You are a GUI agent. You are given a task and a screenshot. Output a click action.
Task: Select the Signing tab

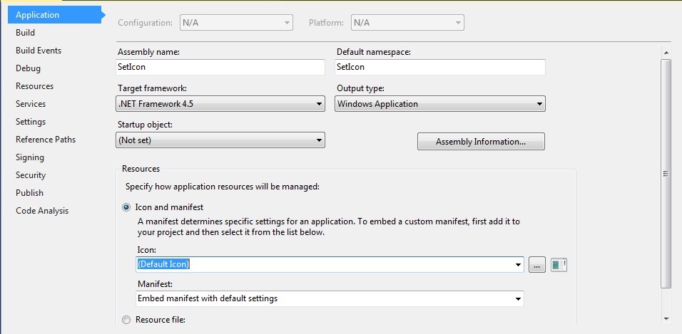point(29,157)
